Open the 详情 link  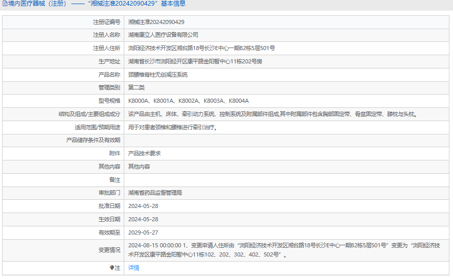click(134, 268)
